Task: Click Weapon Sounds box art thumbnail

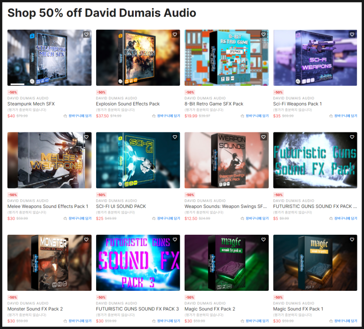Action: pyautogui.click(x=226, y=160)
